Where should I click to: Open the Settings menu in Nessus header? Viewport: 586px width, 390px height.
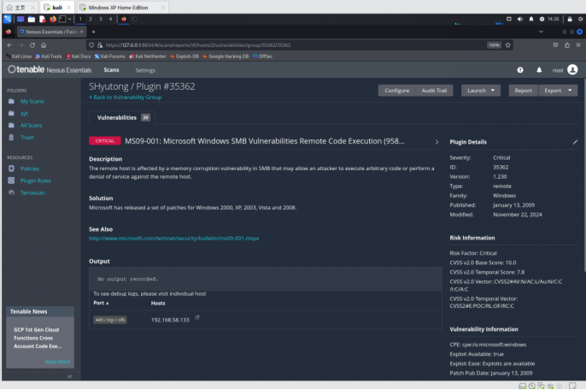pyautogui.click(x=145, y=70)
